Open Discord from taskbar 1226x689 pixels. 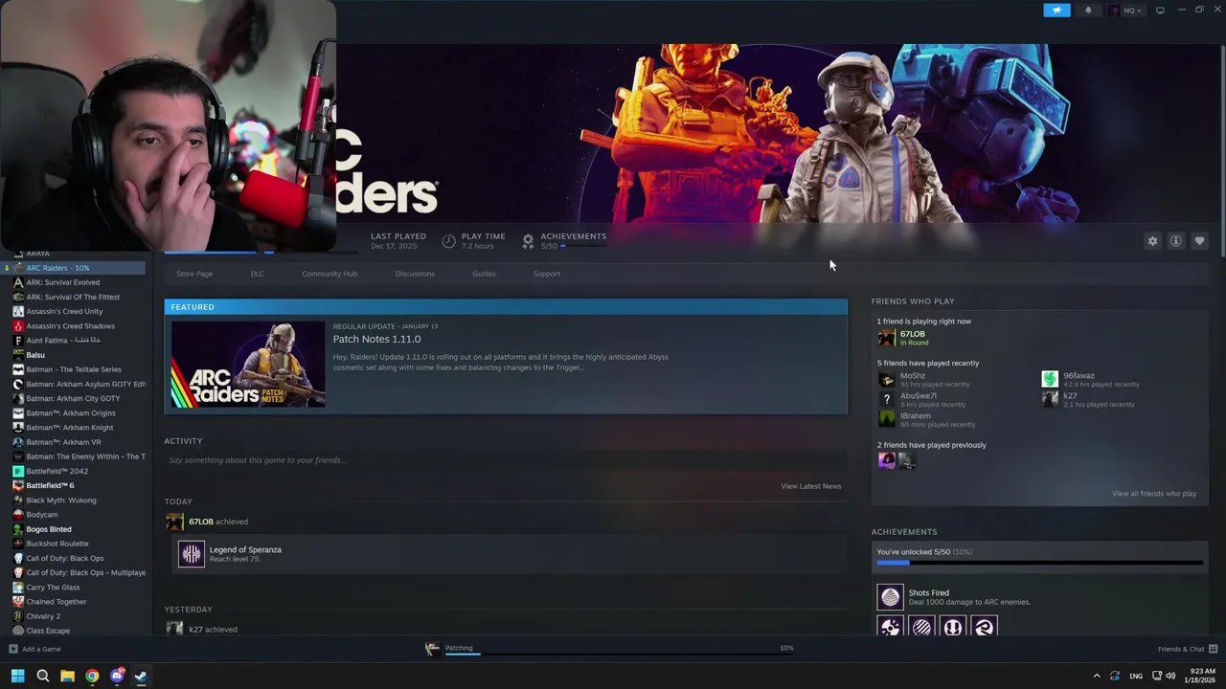point(117,676)
